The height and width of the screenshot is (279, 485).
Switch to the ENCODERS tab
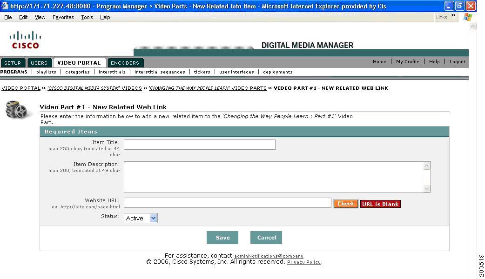[125, 62]
